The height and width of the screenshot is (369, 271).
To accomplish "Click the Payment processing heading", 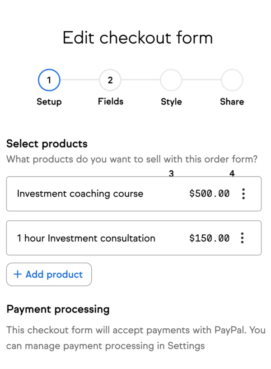I will [58, 309].
